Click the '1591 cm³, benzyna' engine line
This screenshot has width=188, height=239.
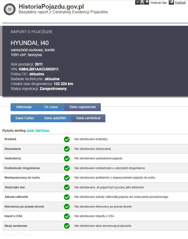(26, 55)
